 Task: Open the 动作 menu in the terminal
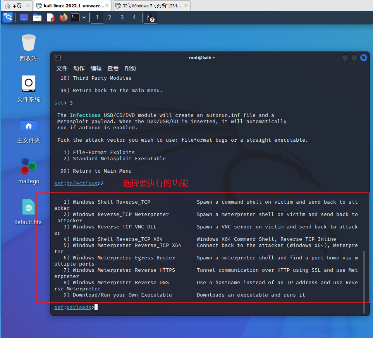(79, 69)
